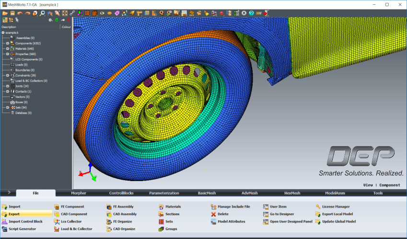The image size is (407, 239).
Task: Collapse the example.k root node
Action: click(3, 33)
